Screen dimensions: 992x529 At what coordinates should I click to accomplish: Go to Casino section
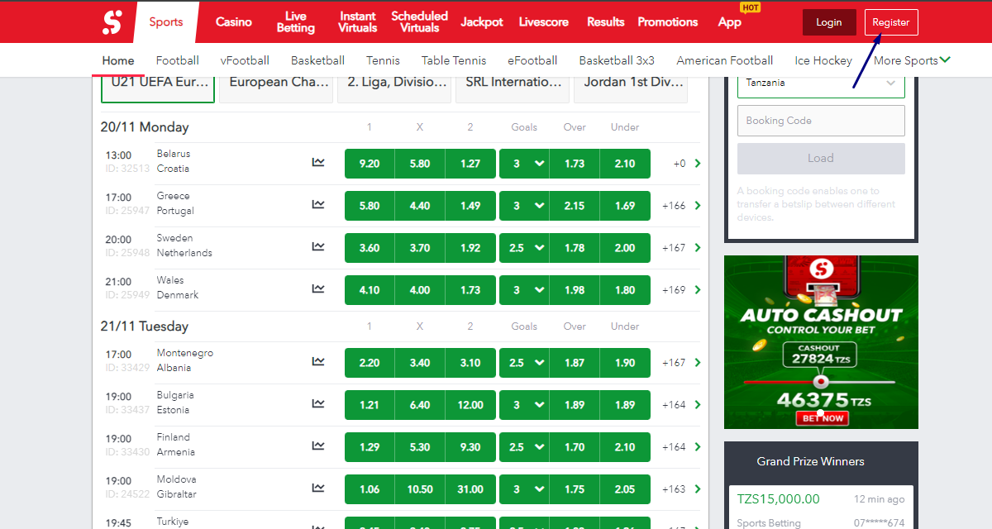tap(234, 22)
